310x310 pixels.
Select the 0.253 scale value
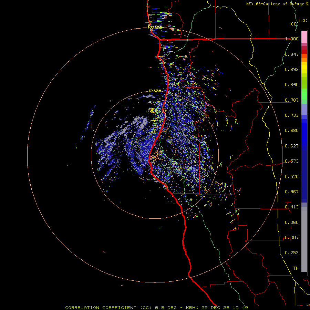click(292, 253)
